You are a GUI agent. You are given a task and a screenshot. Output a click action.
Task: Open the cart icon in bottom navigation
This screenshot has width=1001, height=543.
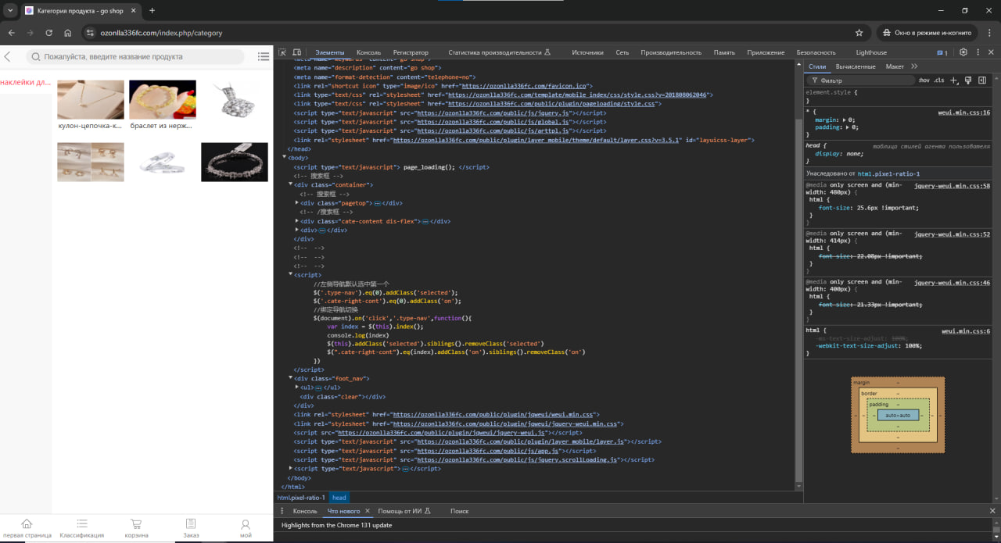136,524
